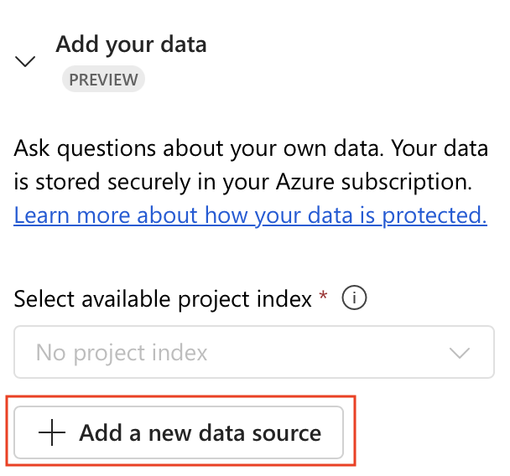The height and width of the screenshot is (476, 510).
Task: Click the Add your data heading
Action: (131, 44)
